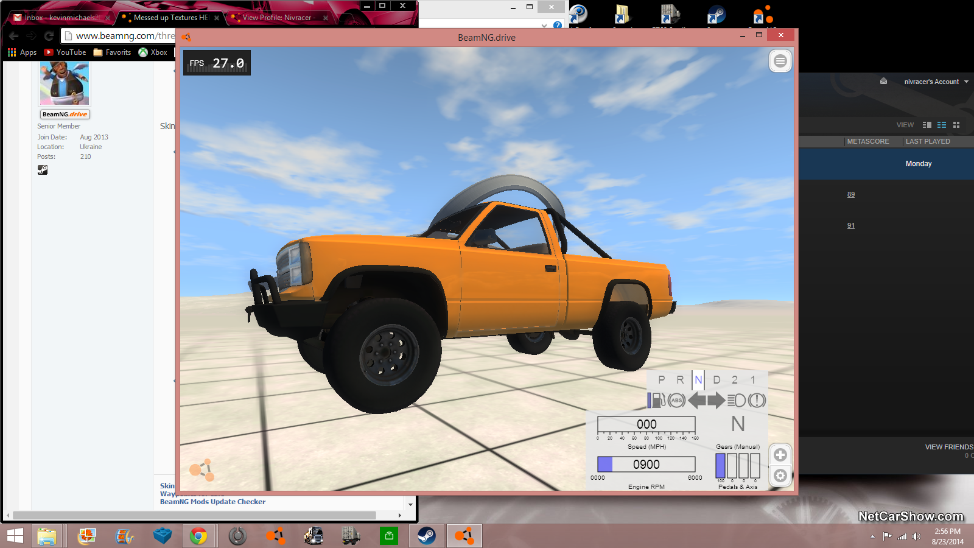Click the BeamNG.drive badge under avatar
This screenshot has width=974, height=548.
[65, 114]
